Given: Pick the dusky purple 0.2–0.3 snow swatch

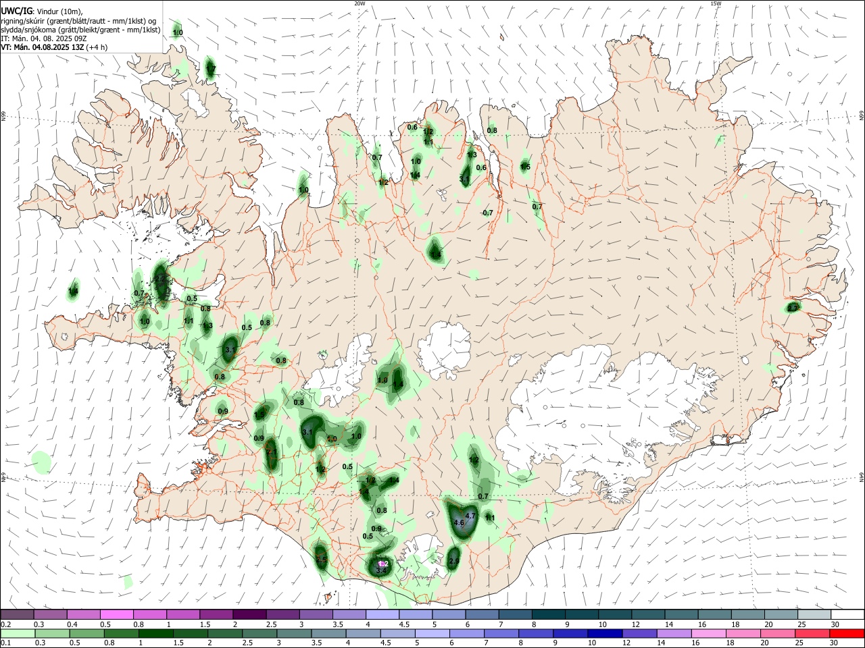Looking at the screenshot, I should pos(17,615).
